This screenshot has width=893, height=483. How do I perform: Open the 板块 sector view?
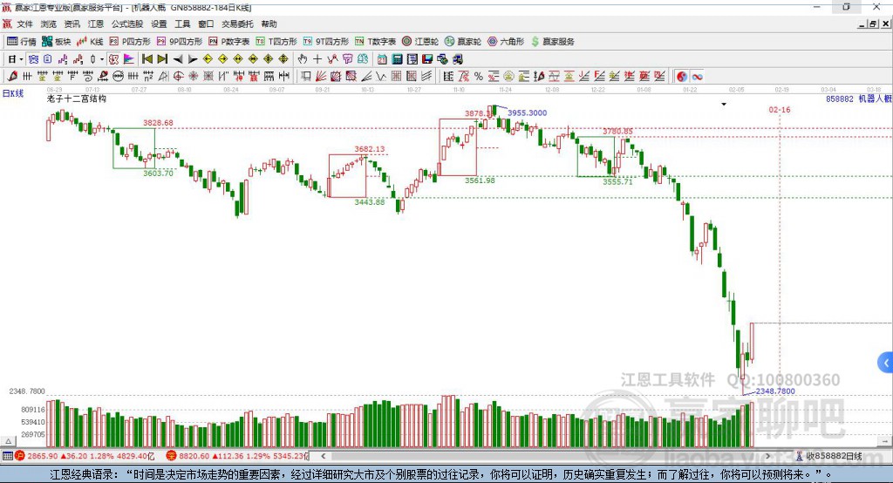pos(57,42)
